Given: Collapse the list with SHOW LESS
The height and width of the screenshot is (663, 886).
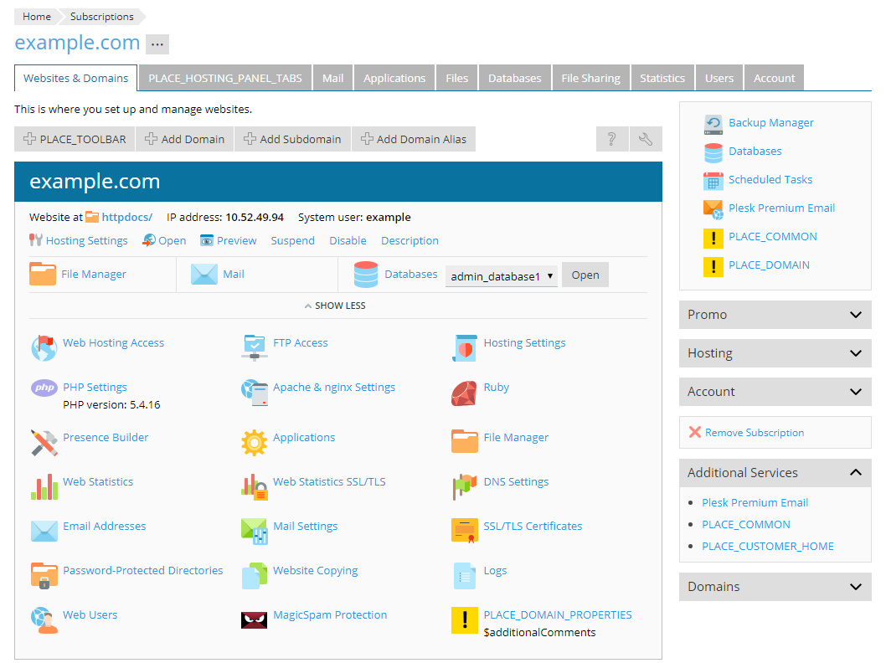Looking at the screenshot, I should click(x=335, y=306).
